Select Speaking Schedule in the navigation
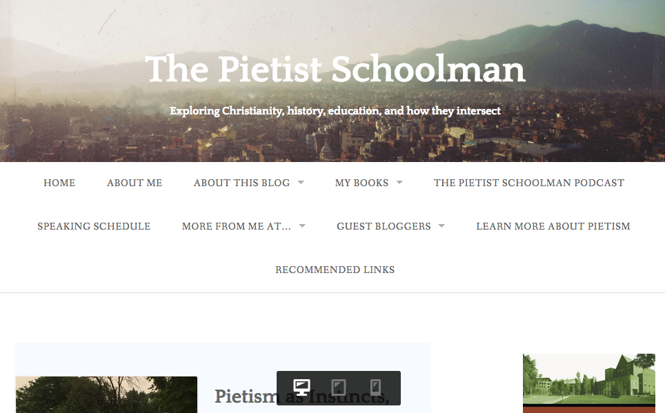 (x=94, y=226)
